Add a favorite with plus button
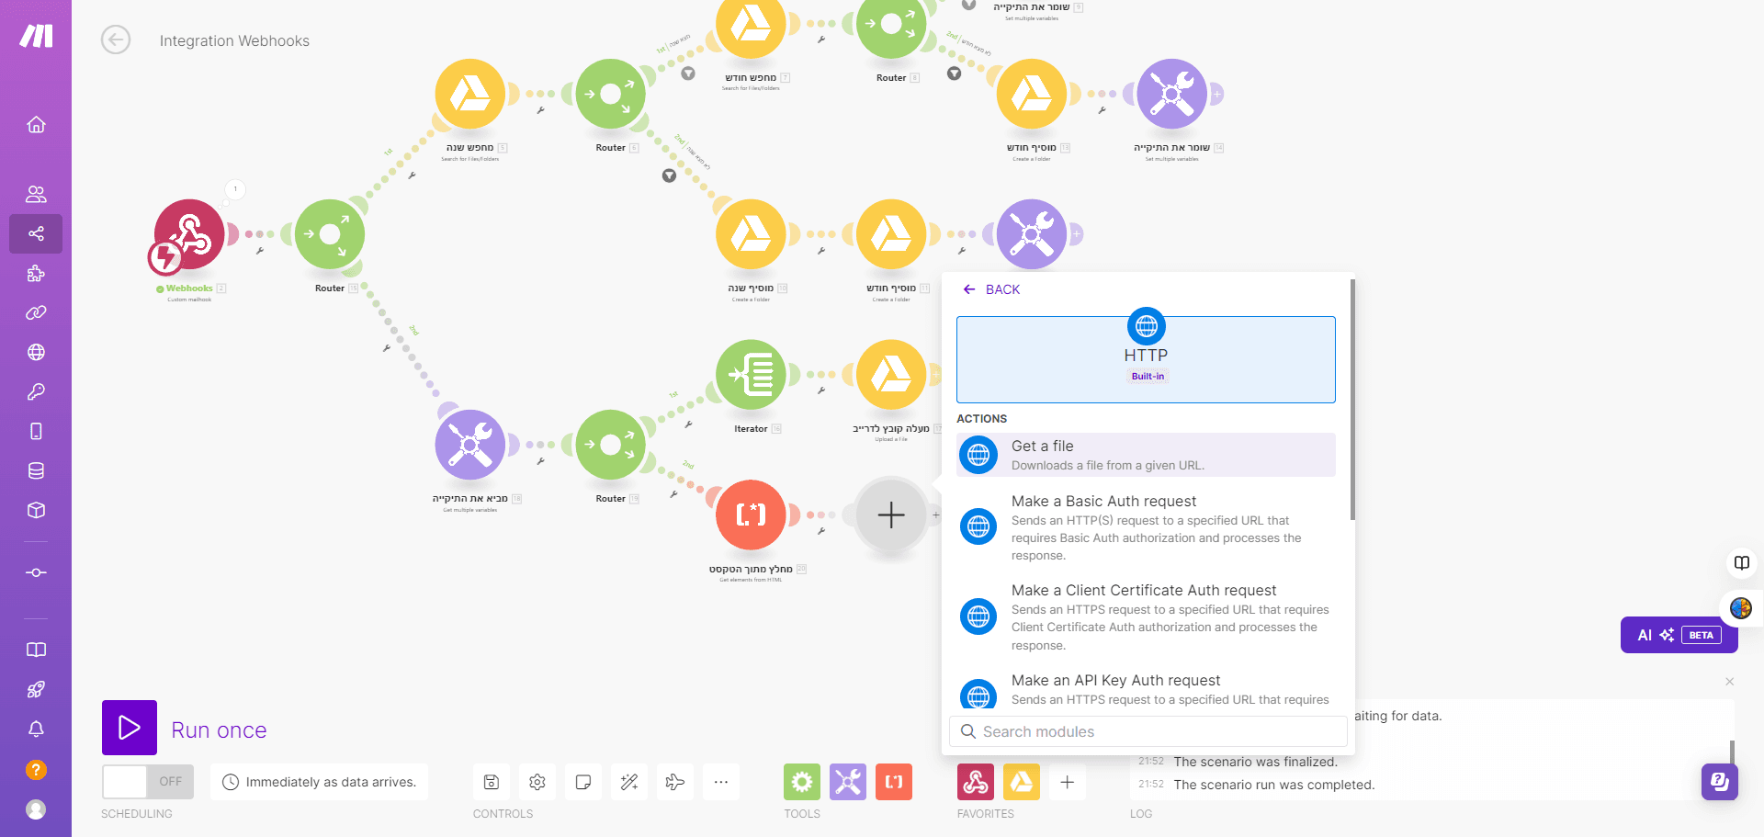This screenshot has height=837, width=1764. point(1068,782)
